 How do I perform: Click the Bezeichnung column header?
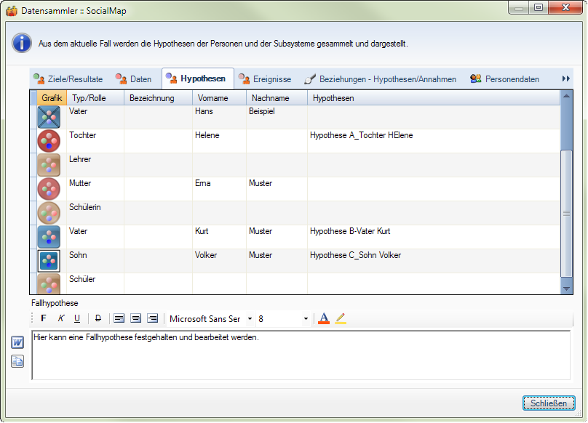158,98
